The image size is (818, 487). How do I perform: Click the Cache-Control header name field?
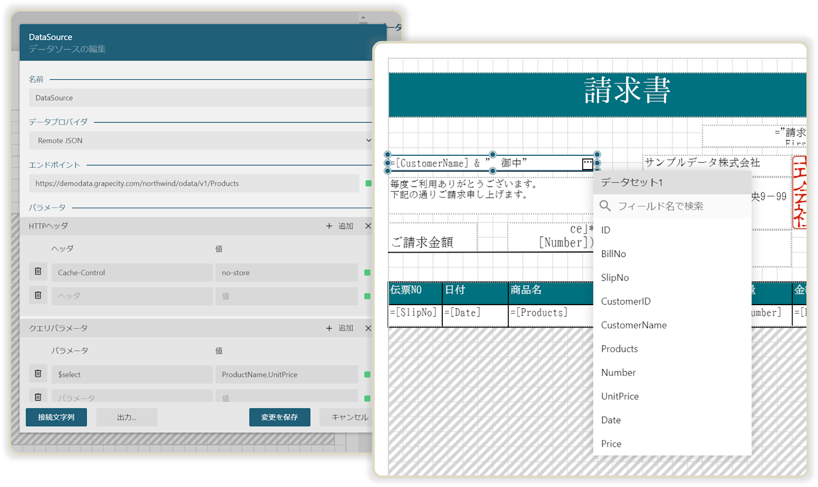tap(132, 272)
